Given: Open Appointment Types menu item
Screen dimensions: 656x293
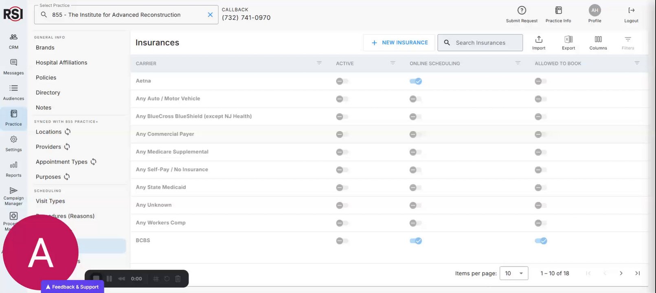Looking at the screenshot, I should (61, 162).
